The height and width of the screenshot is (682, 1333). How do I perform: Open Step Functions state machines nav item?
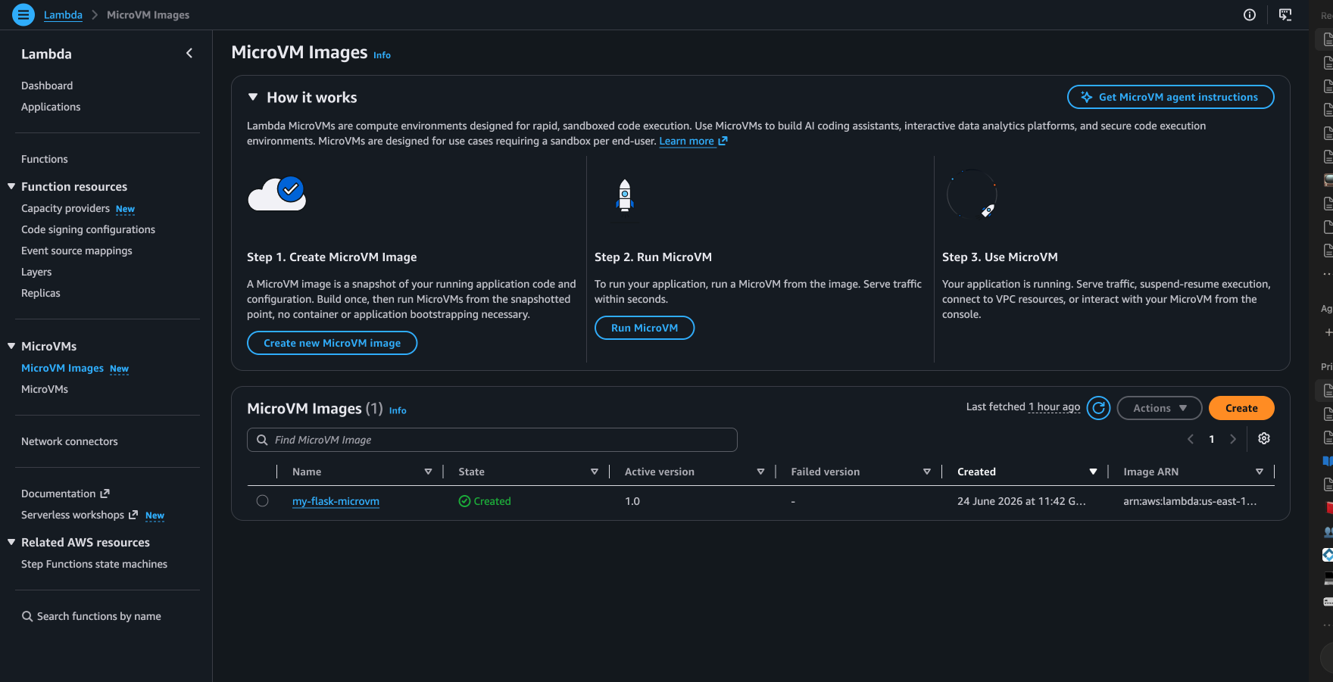94,564
